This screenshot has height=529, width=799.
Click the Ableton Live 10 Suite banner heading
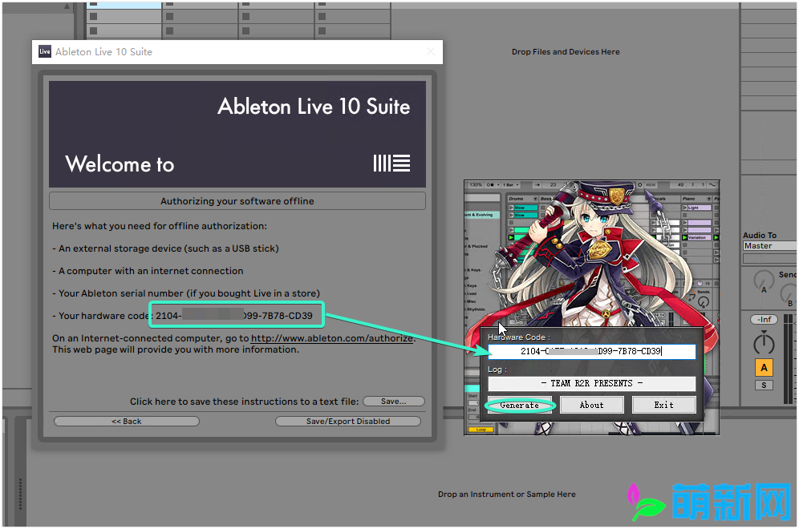(x=314, y=107)
